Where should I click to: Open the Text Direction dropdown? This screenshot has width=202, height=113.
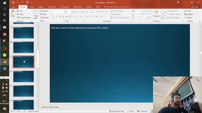[117, 11]
